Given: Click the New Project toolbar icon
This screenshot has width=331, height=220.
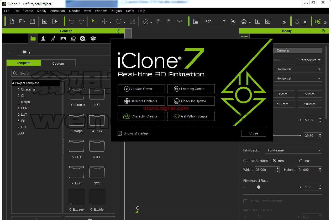Looking at the screenshot, I should tap(12, 21).
